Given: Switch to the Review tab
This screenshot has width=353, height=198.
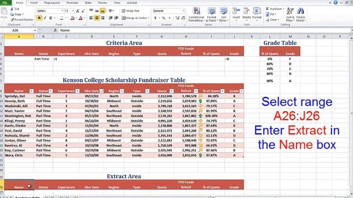Looking at the screenshot, I should click(103, 3).
